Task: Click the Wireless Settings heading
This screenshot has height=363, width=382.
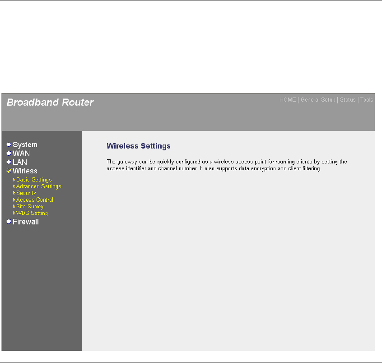Action: [x=139, y=146]
